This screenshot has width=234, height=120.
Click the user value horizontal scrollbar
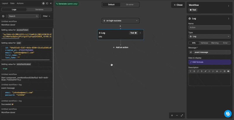point(26,60)
